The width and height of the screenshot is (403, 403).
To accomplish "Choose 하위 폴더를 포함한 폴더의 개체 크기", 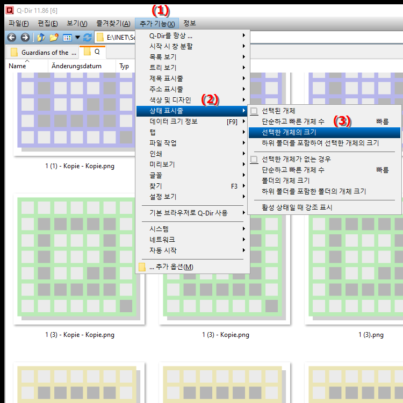I will (x=325, y=191).
